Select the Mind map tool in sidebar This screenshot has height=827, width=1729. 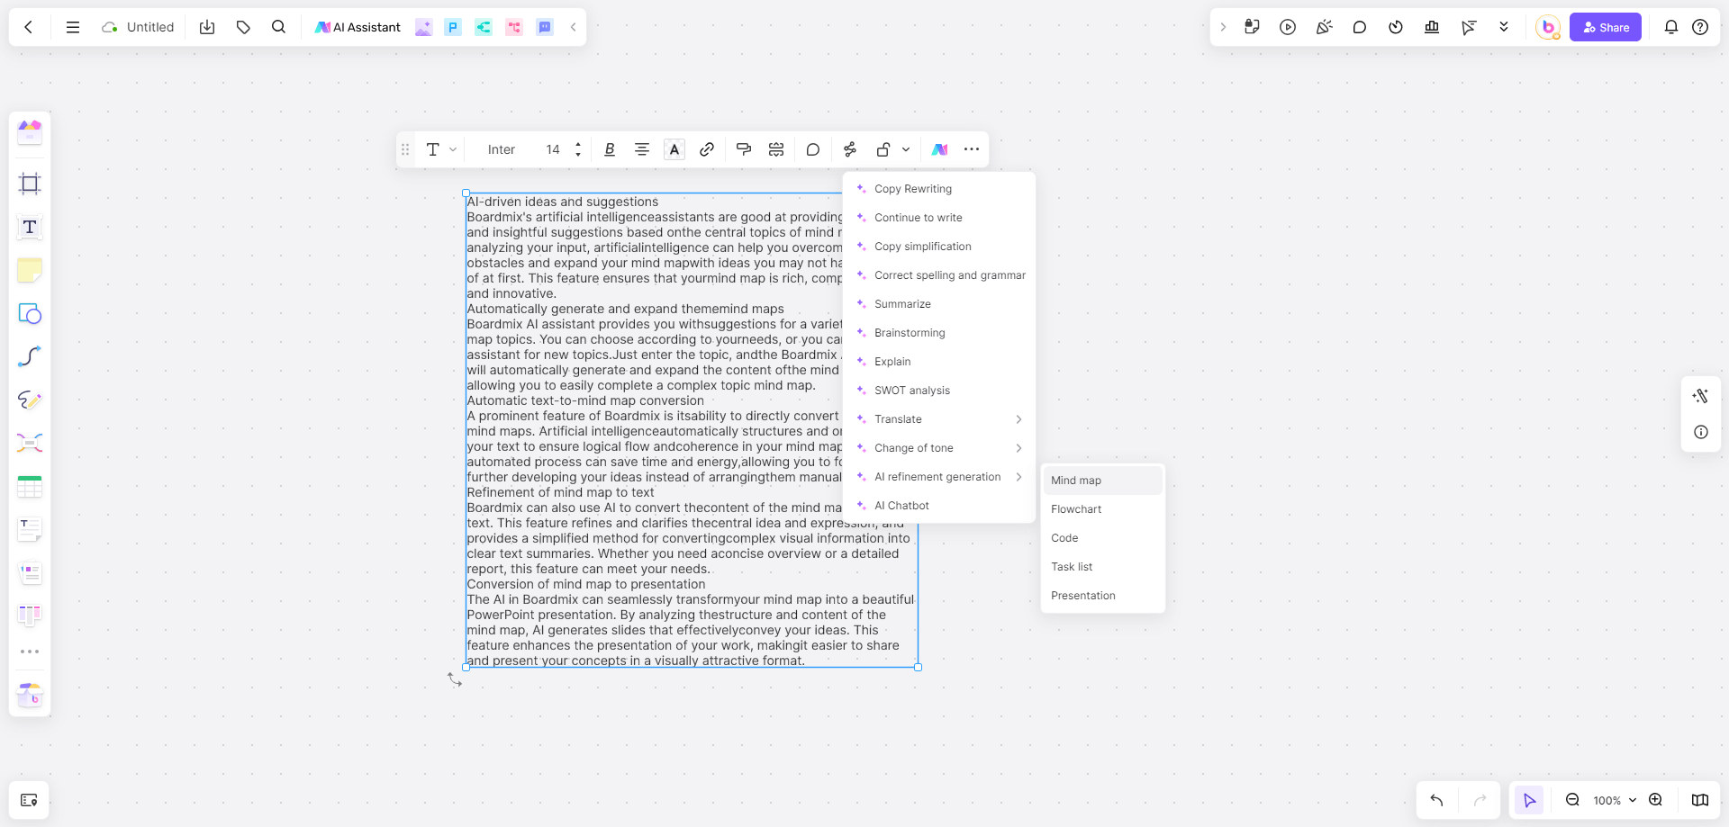tap(30, 443)
